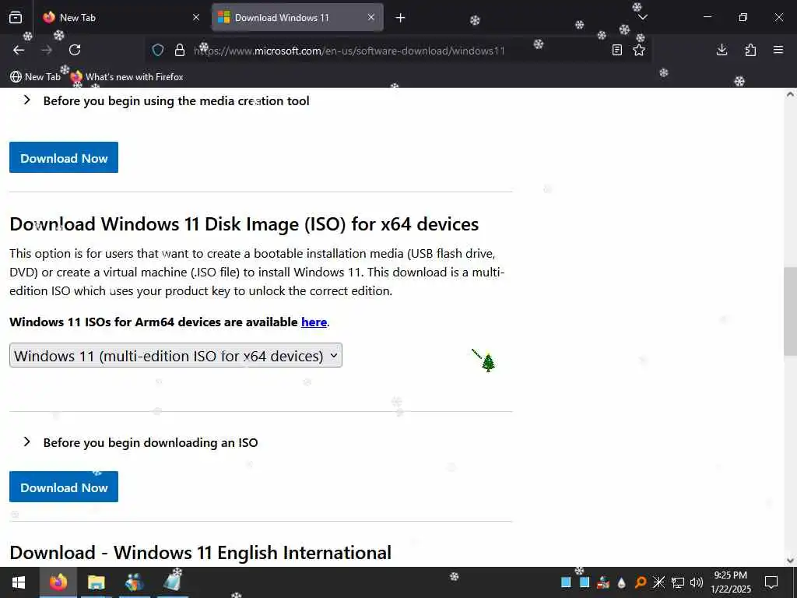Viewport: 797px width, 598px height.
Task: Open the volume control speaker icon
Action: tap(697, 582)
